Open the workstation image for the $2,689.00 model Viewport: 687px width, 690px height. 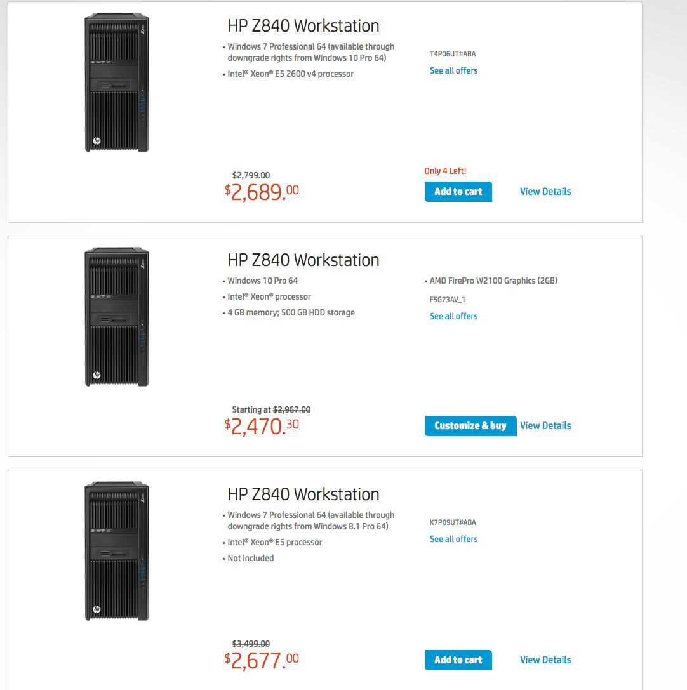coord(117,84)
